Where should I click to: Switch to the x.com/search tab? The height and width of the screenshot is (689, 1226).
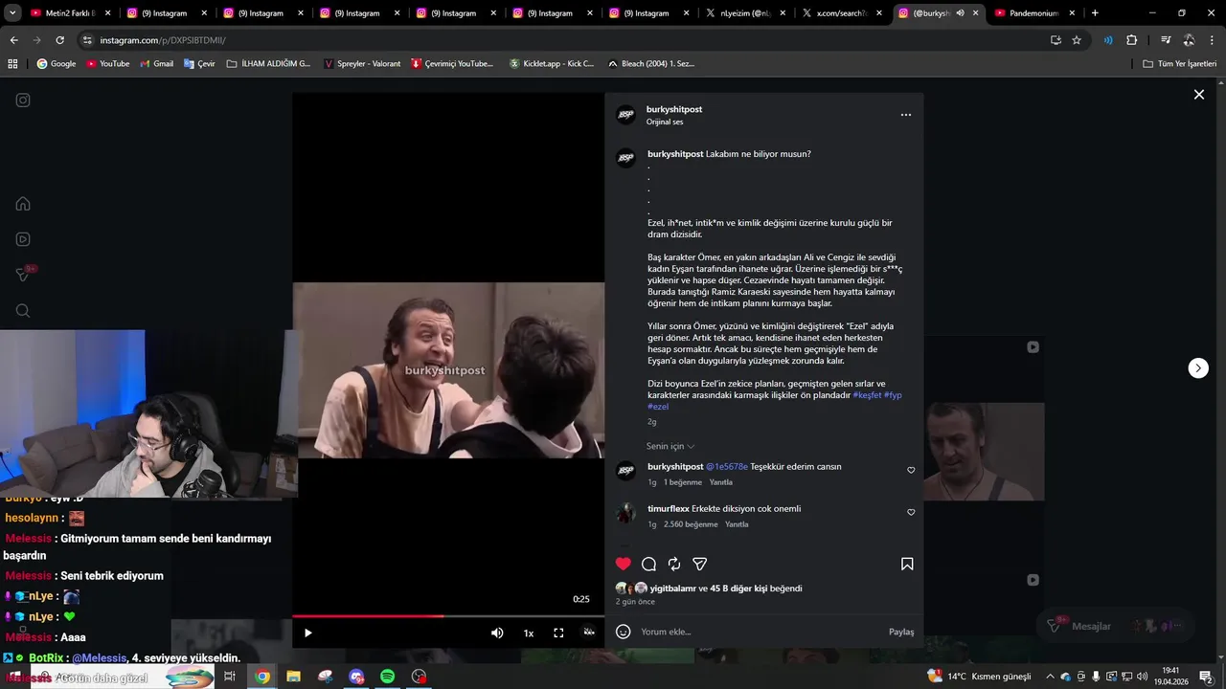pos(843,13)
